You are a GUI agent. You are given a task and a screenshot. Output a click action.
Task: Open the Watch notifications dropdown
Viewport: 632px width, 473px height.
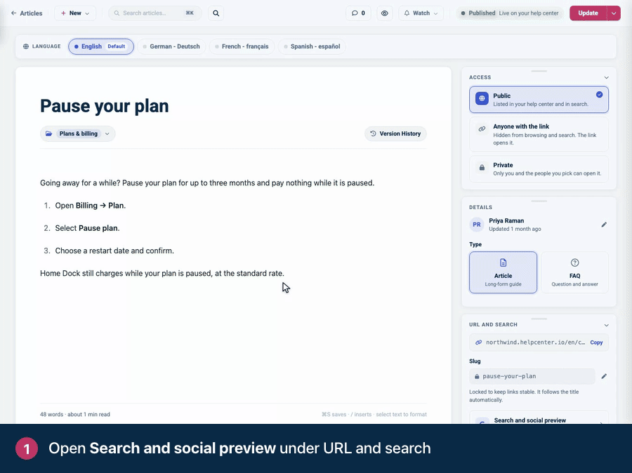pyautogui.click(x=421, y=13)
